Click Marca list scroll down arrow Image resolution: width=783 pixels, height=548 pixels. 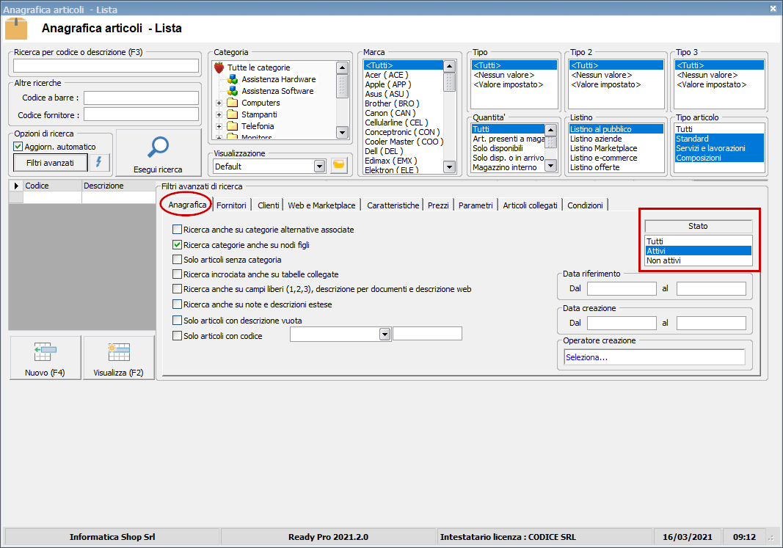point(449,167)
